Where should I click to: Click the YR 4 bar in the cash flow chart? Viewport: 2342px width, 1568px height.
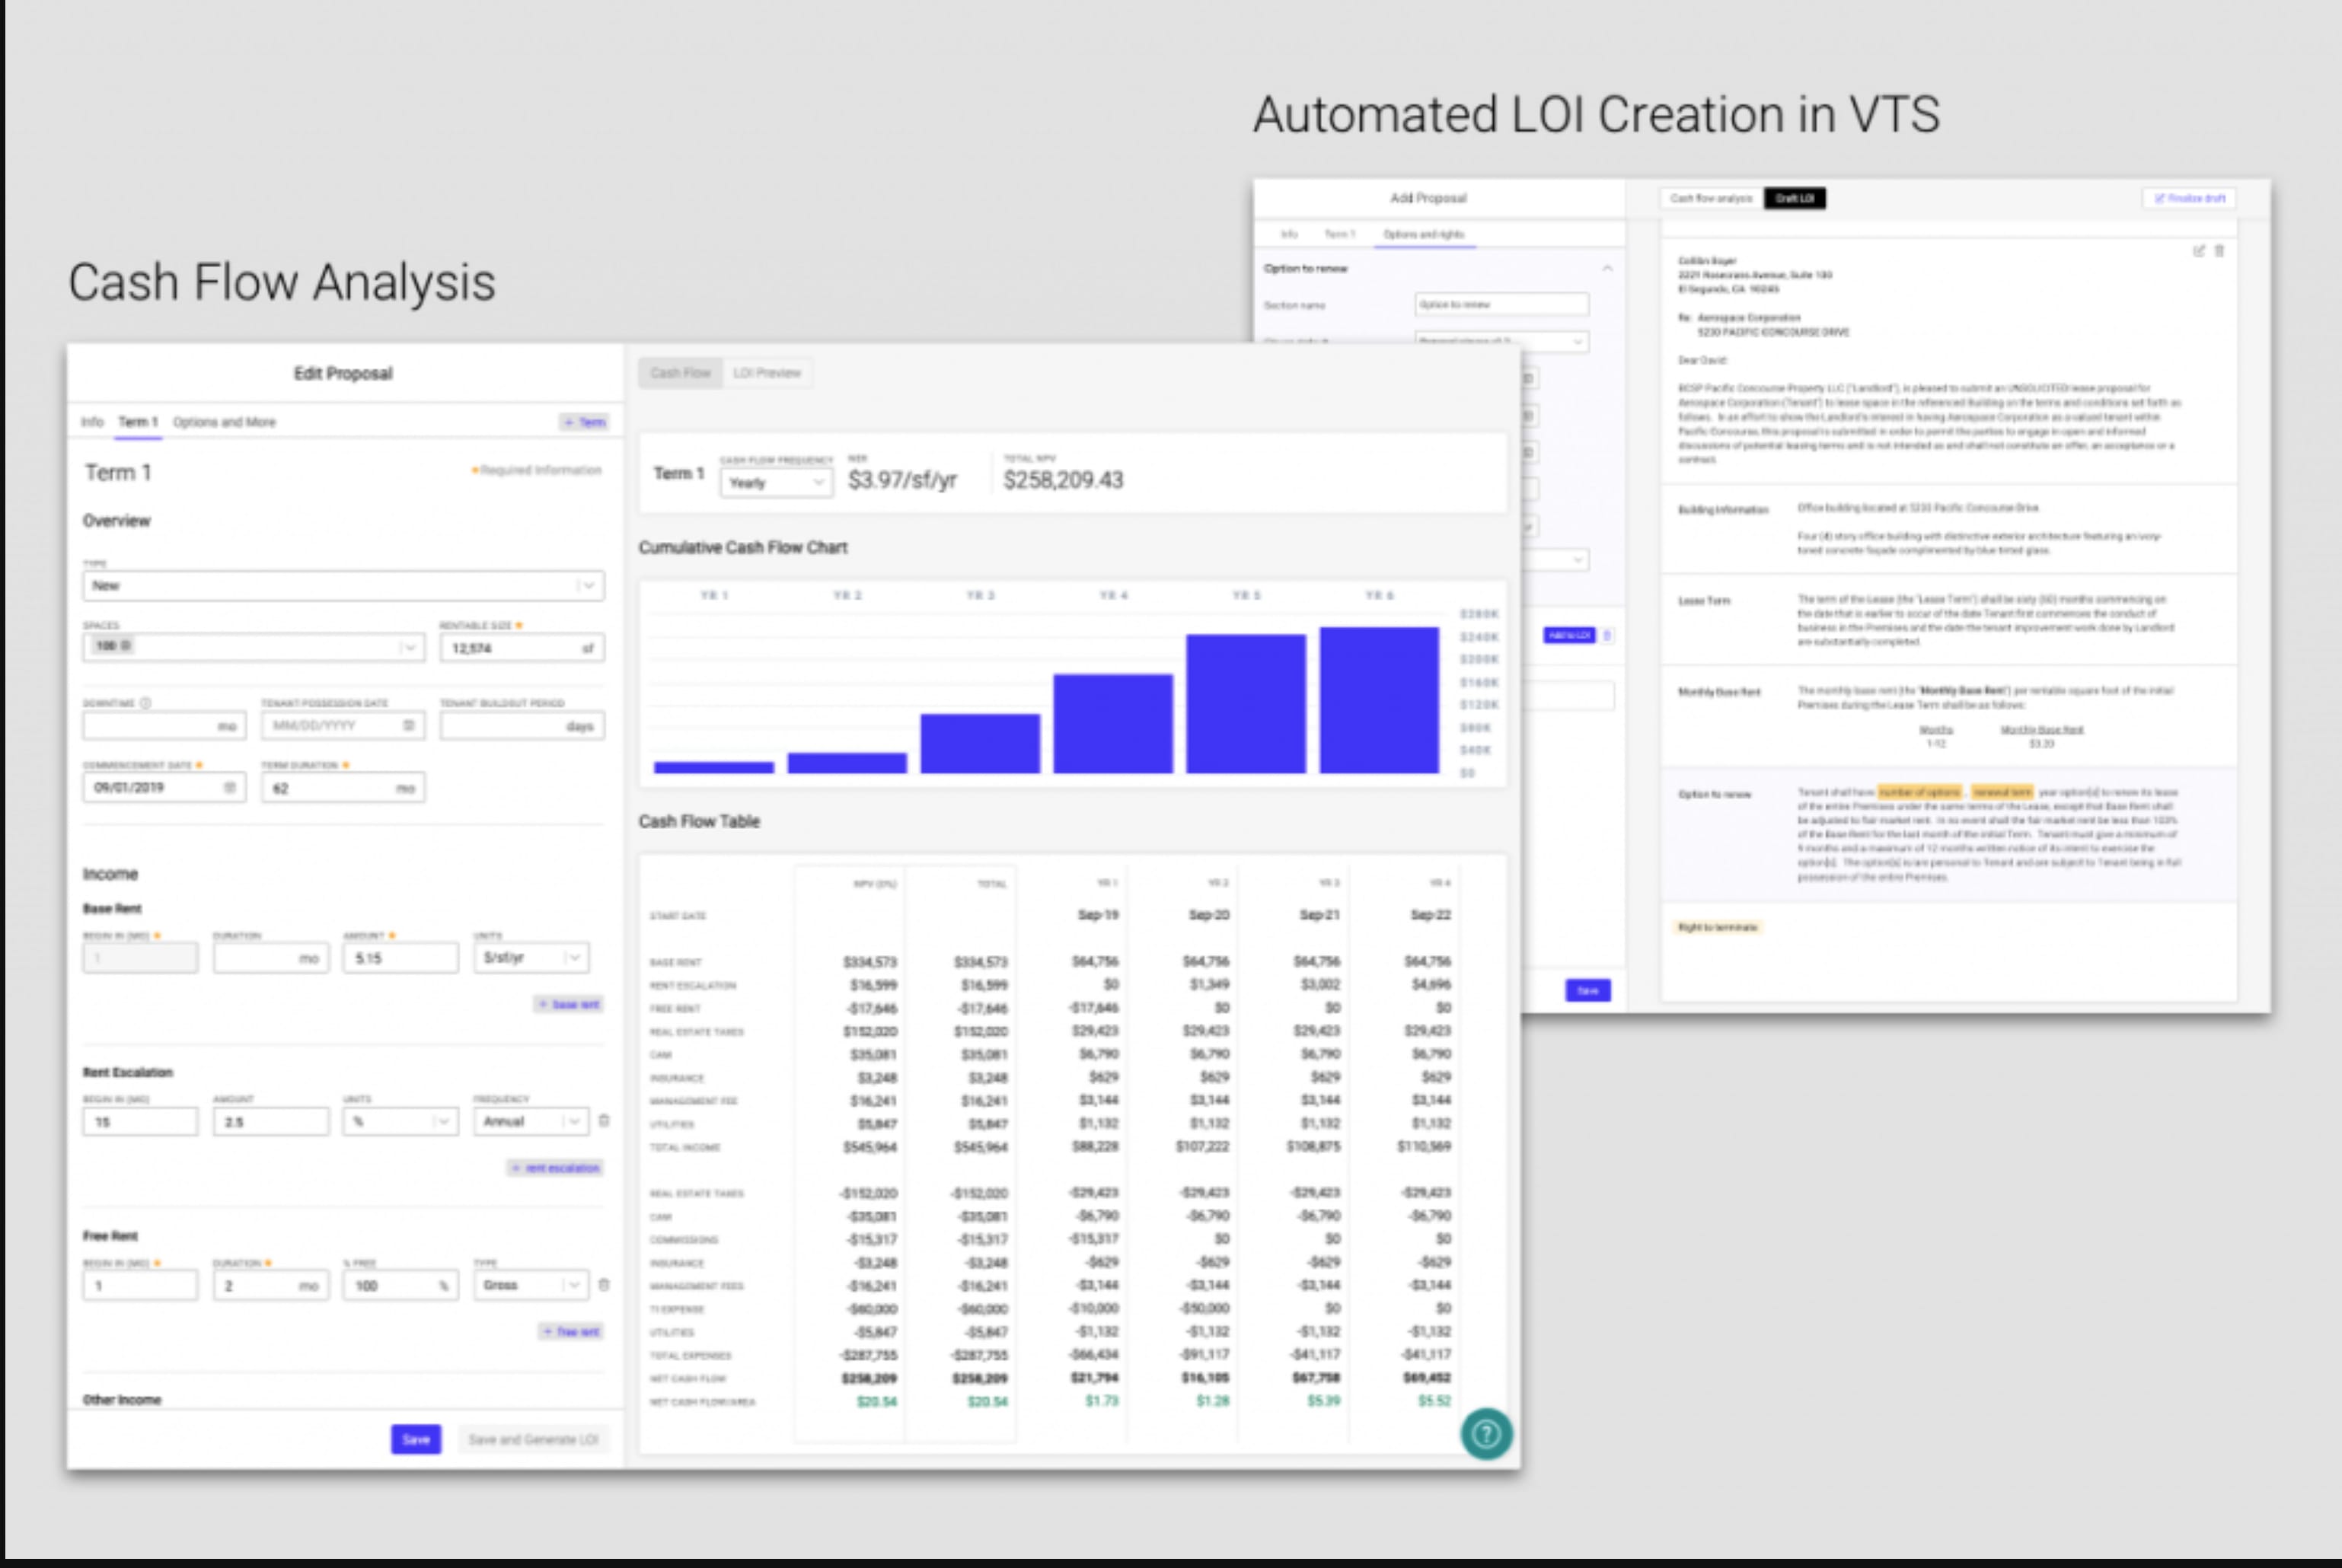pyautogui.click(x=1113, y=723)
